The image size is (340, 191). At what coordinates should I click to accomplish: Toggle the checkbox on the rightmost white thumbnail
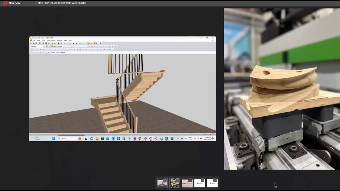click(x=215, y=181)
